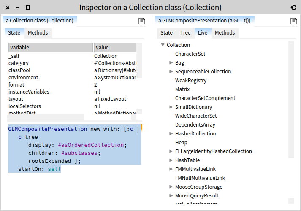This screenshot has height=211, width=301.
Task: Click #subclasses symbol in the code
Action: (x=79, y=153)
